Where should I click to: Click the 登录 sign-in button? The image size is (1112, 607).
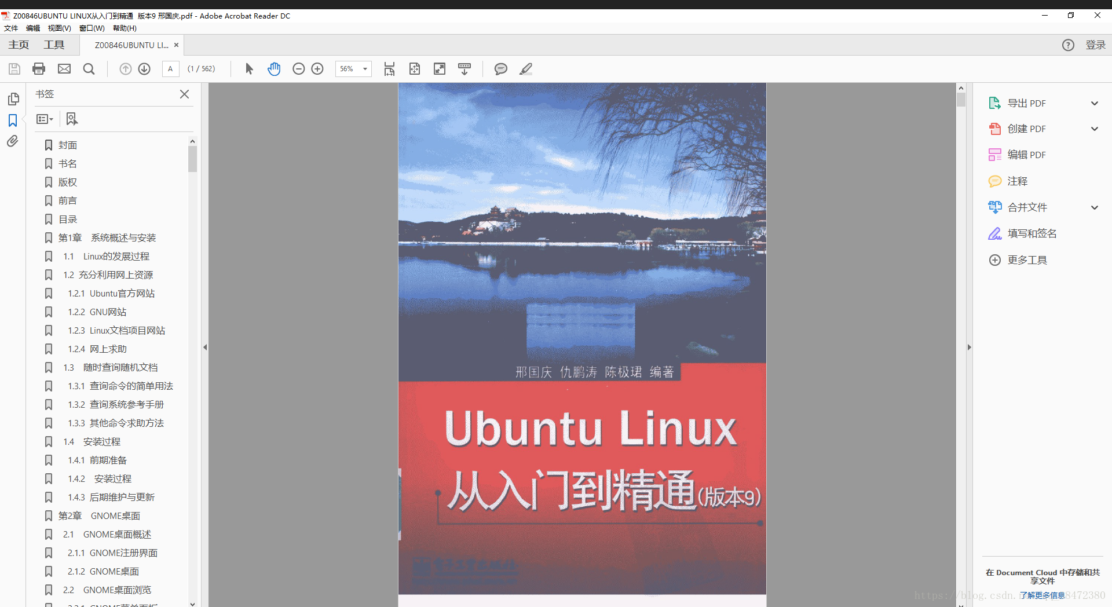coord(1095,45)
